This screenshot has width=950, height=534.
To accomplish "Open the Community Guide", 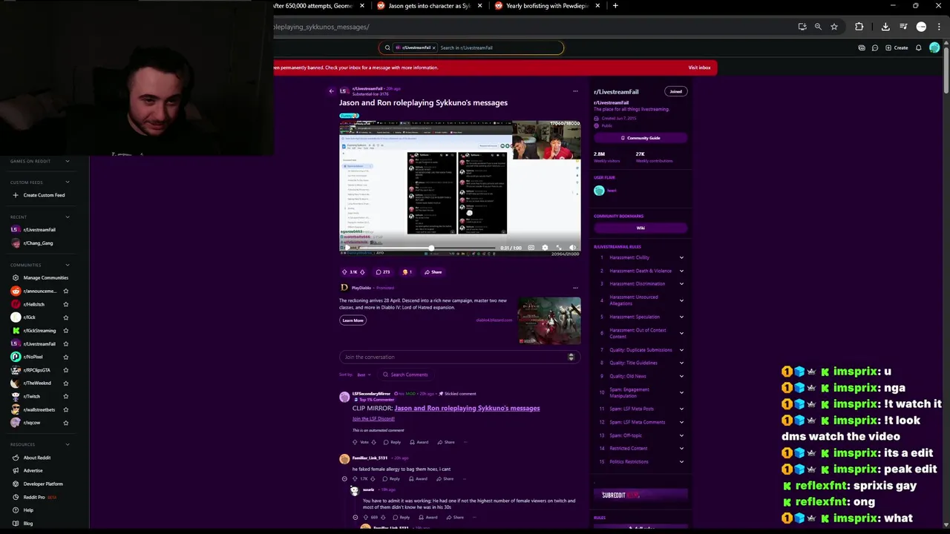I will 641,138.
